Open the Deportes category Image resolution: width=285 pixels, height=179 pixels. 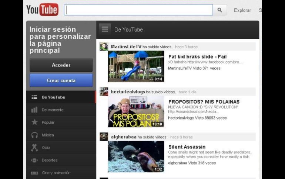coord(61,160)
